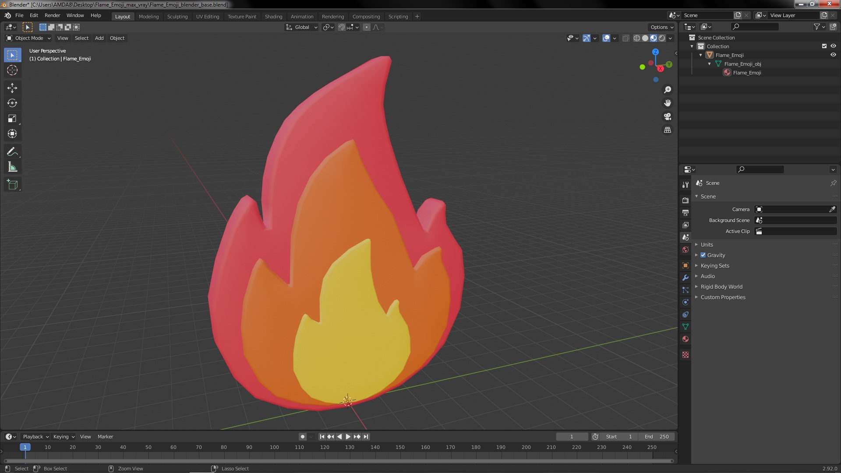Open the Texture properties checker tab
The height and width of the screenshot is (473, 841).
(686, 355)
